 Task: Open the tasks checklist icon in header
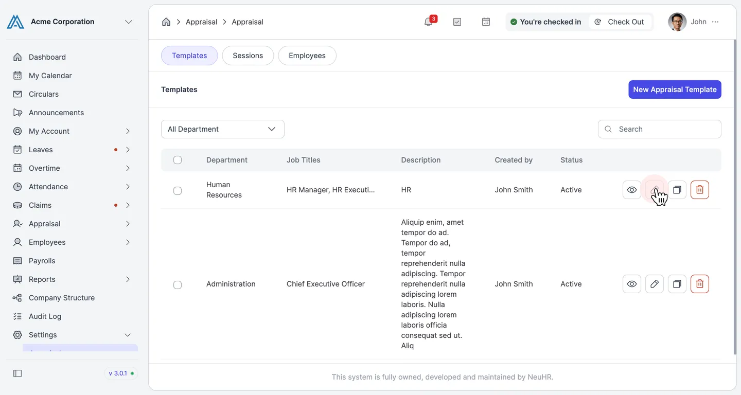[x=457, y=22]
